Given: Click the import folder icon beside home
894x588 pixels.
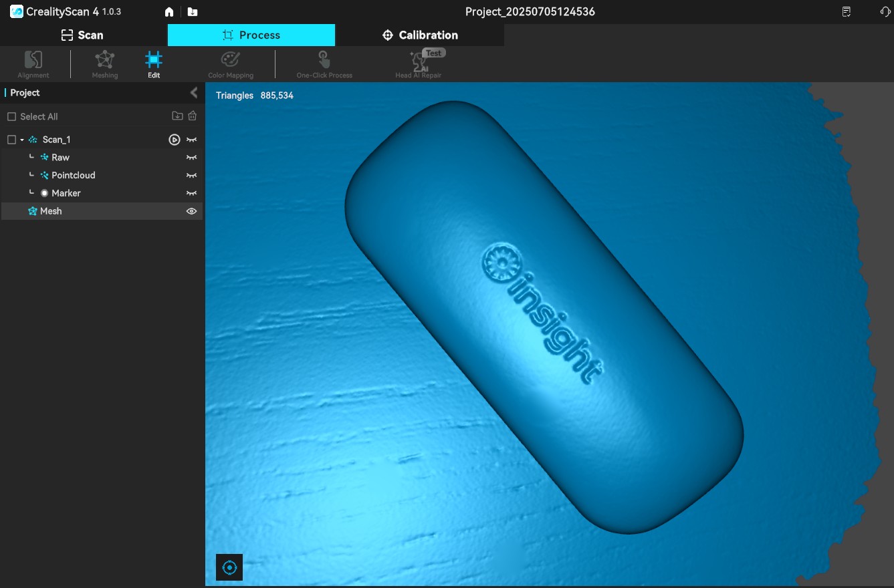Looking at the screenshot, I should 193,12.
